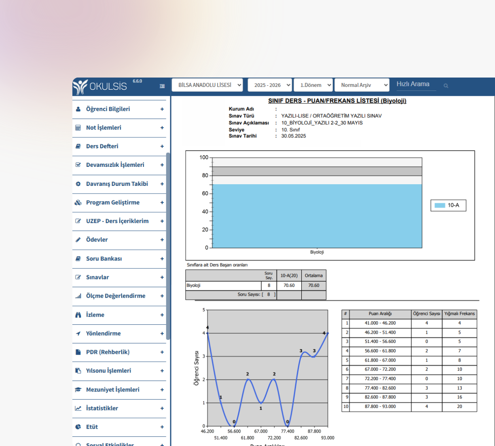Click the Not İşlemleri calculator icon
Image resolution: width=495 pixels, height=446 pixels.
click(x=78, y=128)
